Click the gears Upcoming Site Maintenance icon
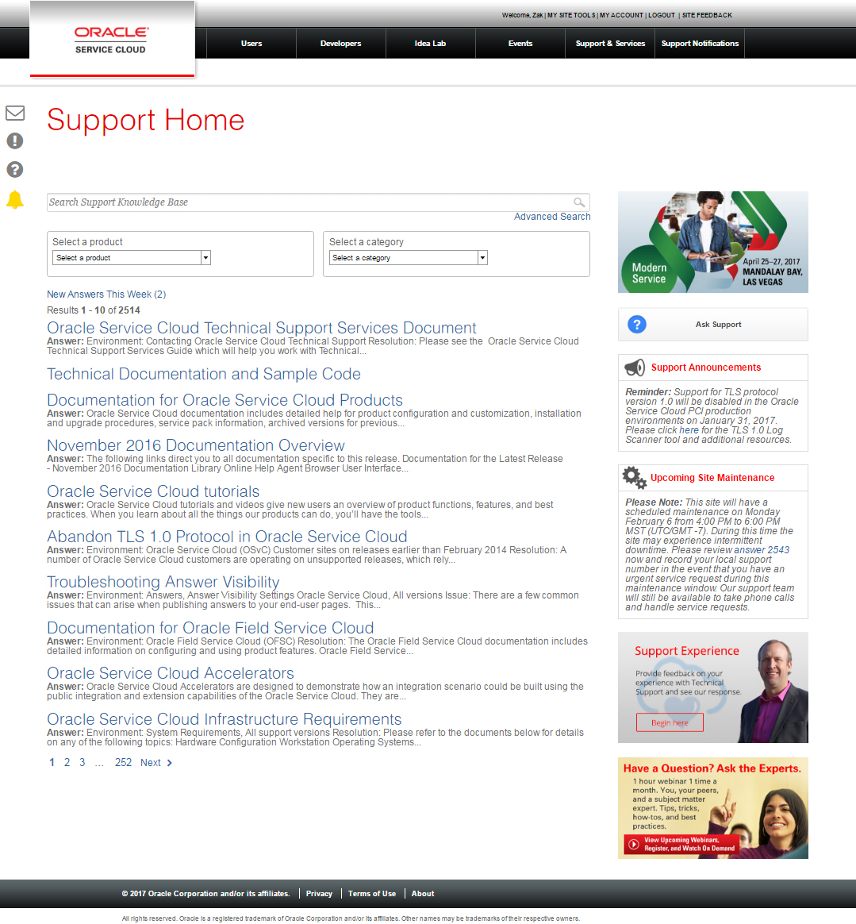 pos(635,478)
